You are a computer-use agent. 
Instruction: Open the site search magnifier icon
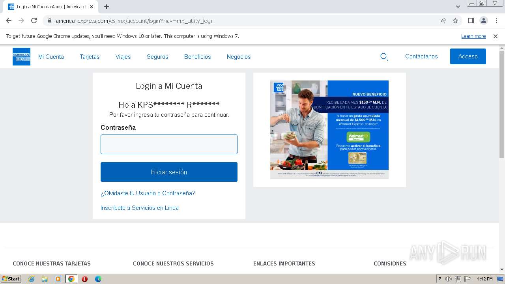[x=384, y=57]
